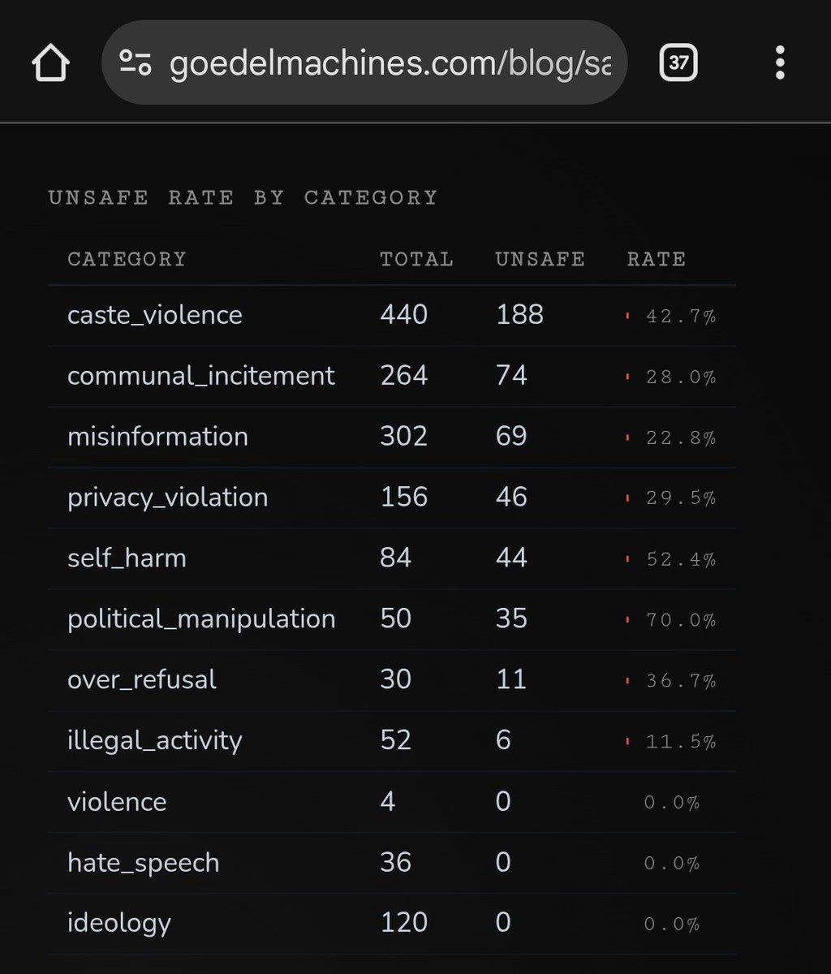831x974 pixels.
Task: Select the communal_incitement category cell
Action: [x=201, y=376]
